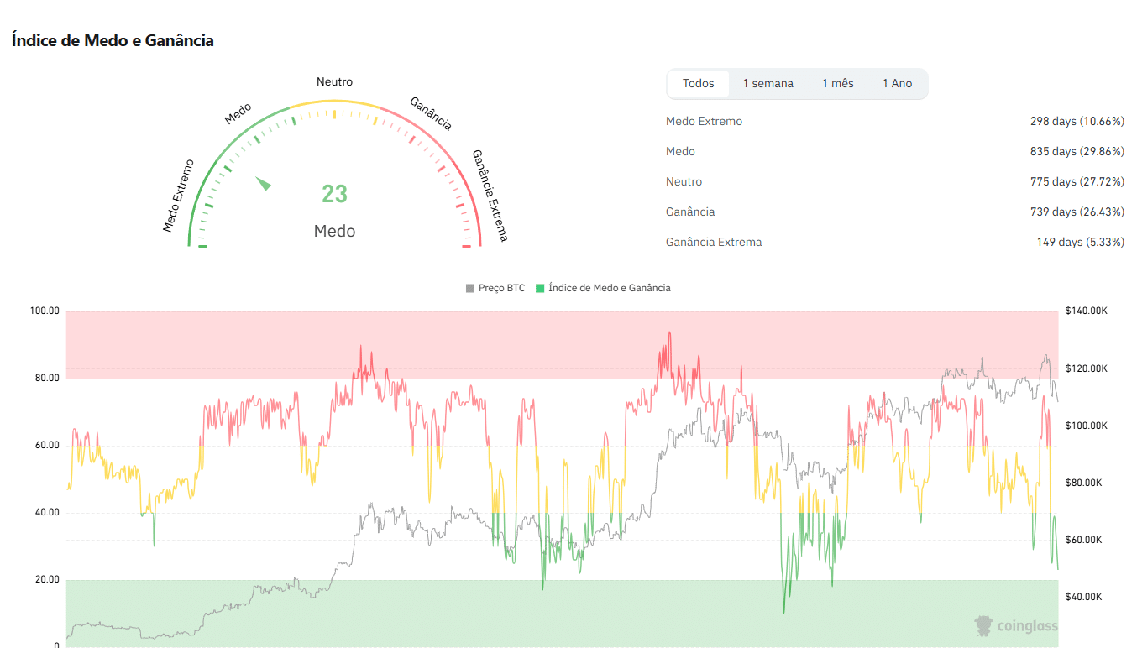Image resolution: width=1137 pixels, height=648 pixels.
Task: Select the Medo Extremo statistics row label
Action: (704, 121)
